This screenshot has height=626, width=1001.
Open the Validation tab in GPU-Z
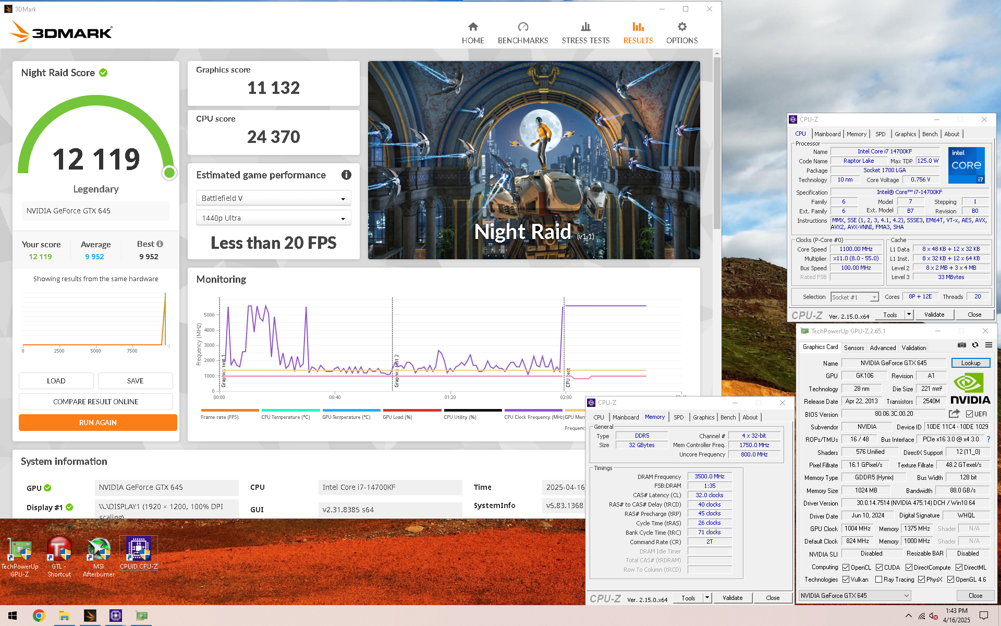tap(914, 348)
